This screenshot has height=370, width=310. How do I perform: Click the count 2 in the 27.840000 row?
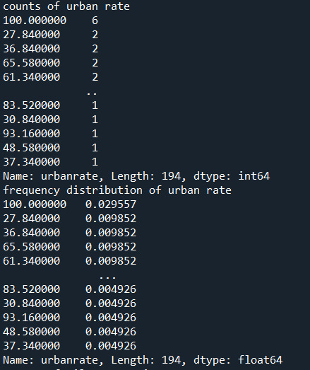point(95,35)
